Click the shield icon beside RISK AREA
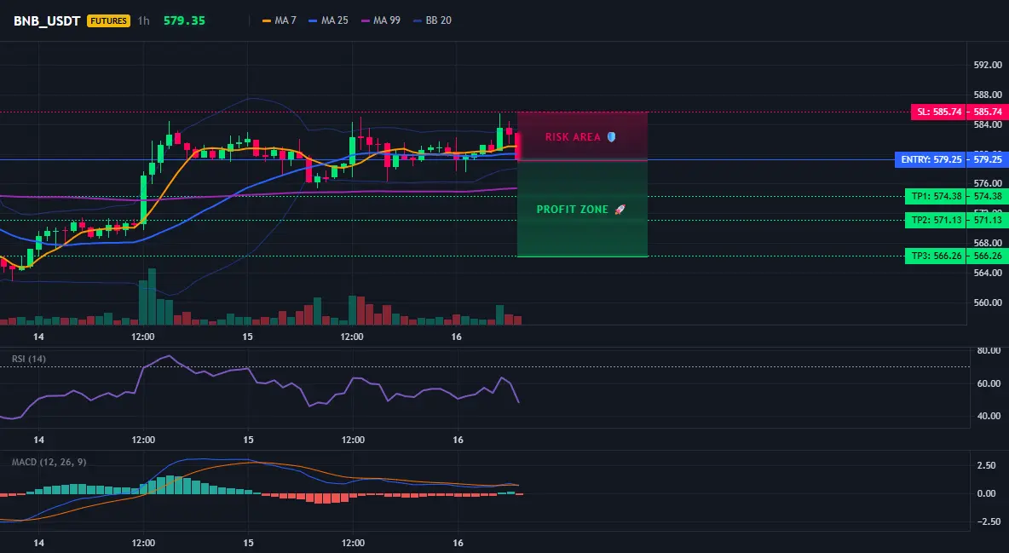The width and height of the screenshot is (1009, 553). click(611, 137)
